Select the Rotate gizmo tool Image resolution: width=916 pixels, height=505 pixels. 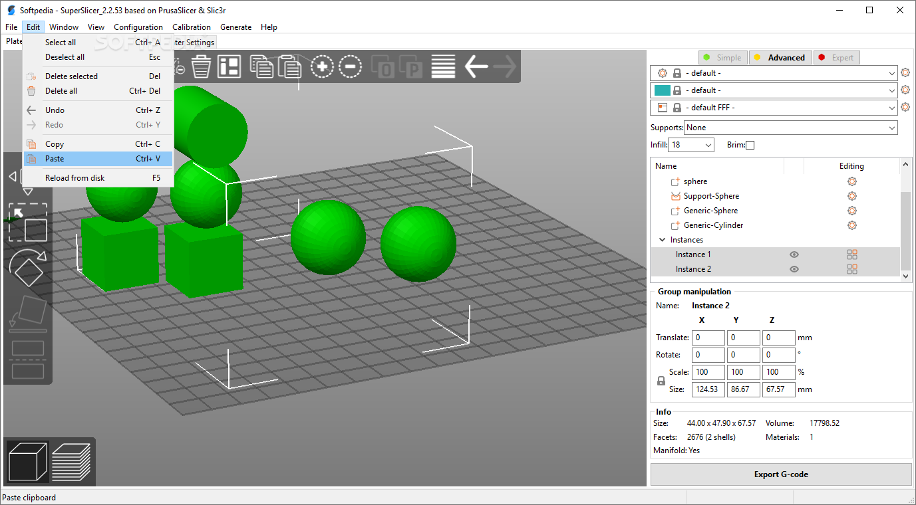[28, 268]
